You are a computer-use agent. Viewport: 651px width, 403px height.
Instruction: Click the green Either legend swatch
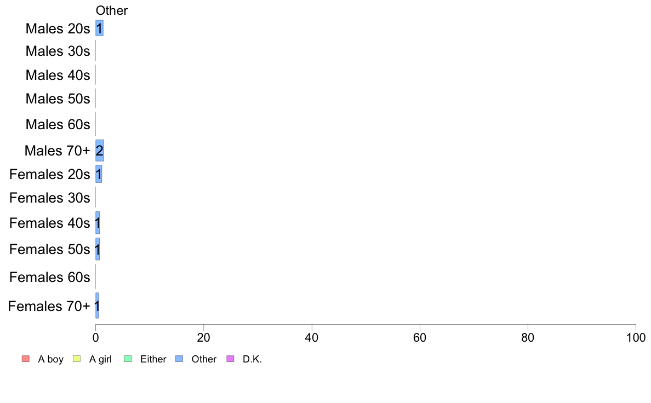[x=128, y=359]
